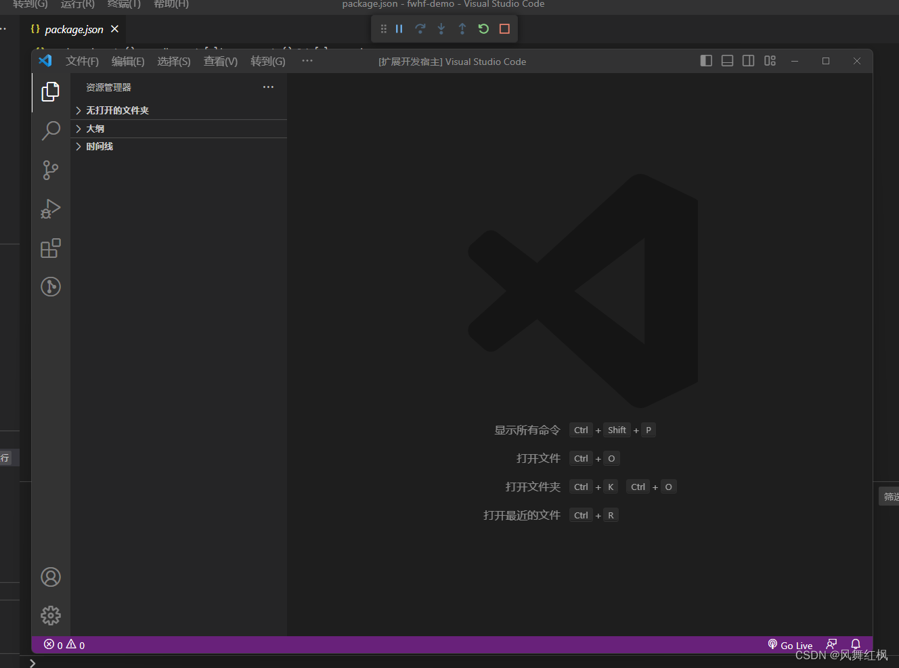Click the 筛选 filter field at right edge

pyautogui.click(x=889, y=497)
